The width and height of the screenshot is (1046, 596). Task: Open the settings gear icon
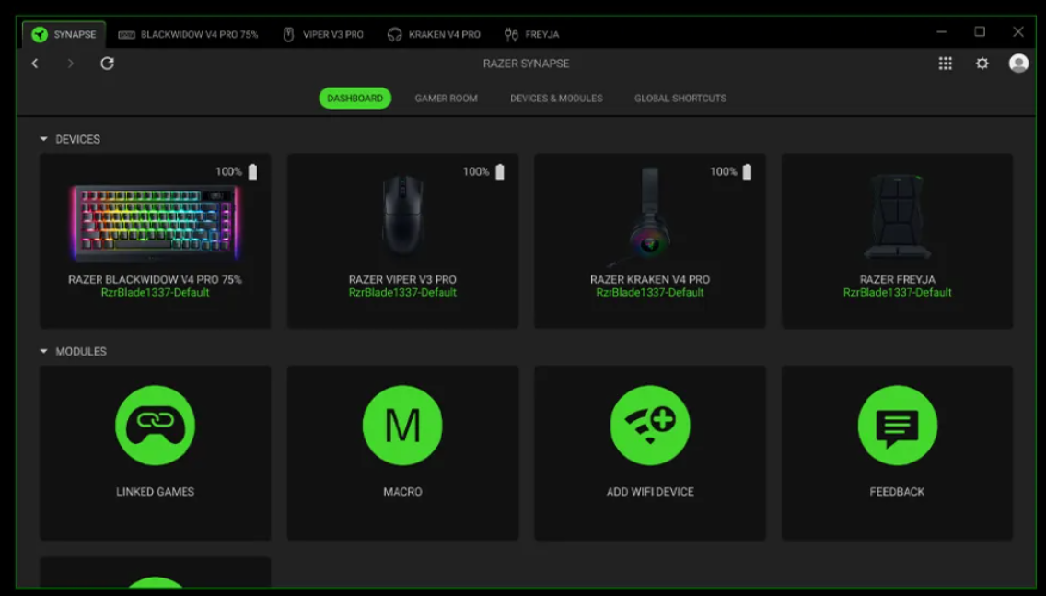(x=982, y=64)
